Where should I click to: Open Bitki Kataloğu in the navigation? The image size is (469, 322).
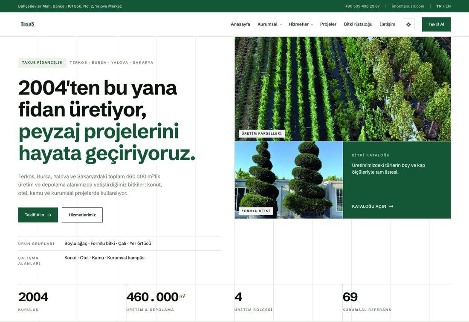click(x=358, y=24)
